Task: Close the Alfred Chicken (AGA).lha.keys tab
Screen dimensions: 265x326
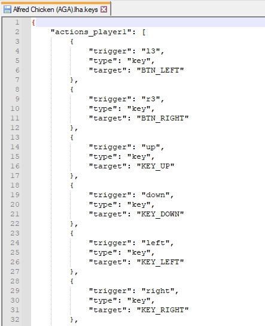Action: click(103, 10)
